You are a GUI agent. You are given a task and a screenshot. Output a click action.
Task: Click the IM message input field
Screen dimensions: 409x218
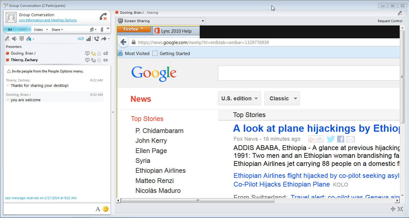48,209
